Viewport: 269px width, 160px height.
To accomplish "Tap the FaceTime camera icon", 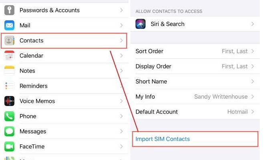I will click(x=9, y=147).
